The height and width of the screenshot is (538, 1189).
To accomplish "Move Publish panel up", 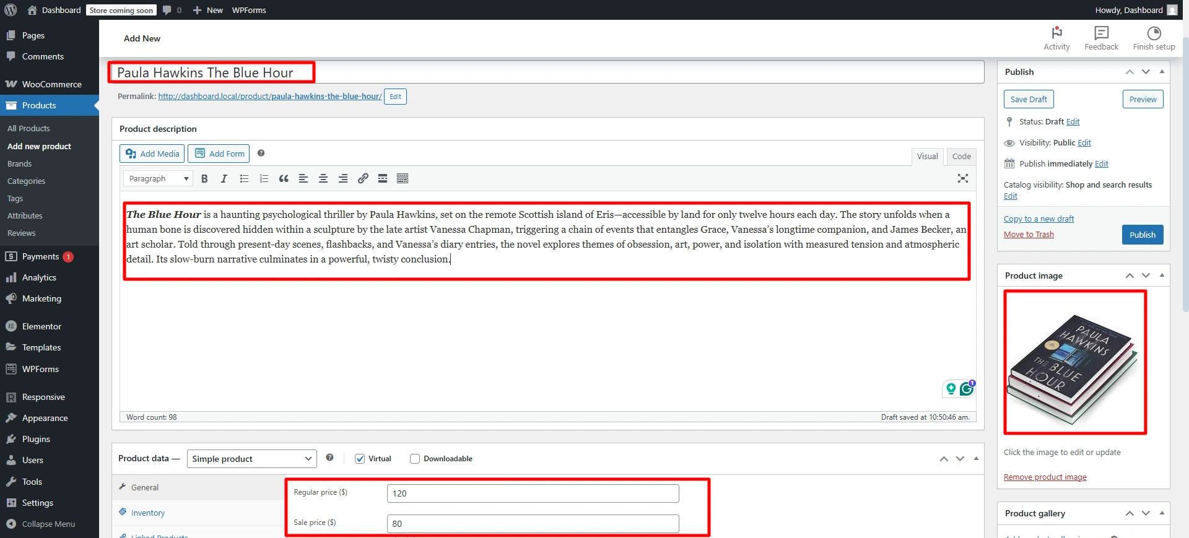I will [1130, 72].
